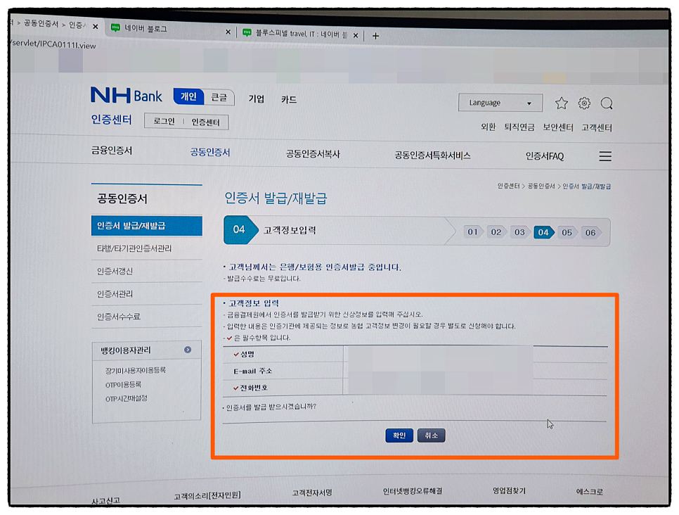This screenshot has height=515, width=679.
Task: Select 인증서 발급/재발급 in sidebar
Action: [x=147, y=226]
